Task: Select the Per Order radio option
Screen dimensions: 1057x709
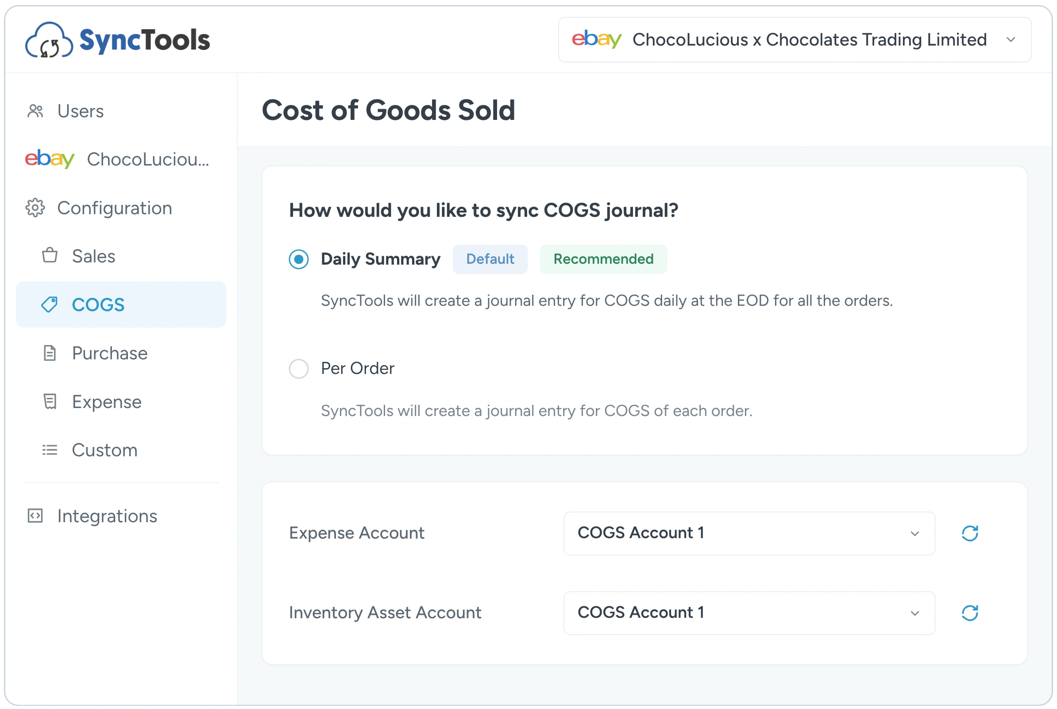Action: point(299,369)
